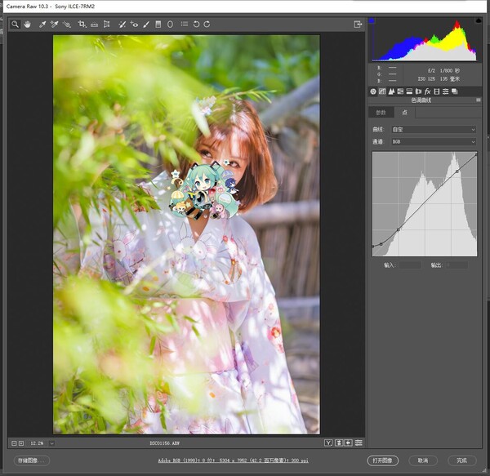Select the lower midtone curve point
This screenshot has width=490, height=476.
(399, 230)
